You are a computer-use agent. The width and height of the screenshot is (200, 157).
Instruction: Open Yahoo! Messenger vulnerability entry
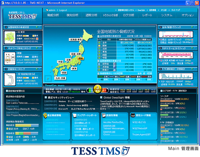click(x=114, y=129)
